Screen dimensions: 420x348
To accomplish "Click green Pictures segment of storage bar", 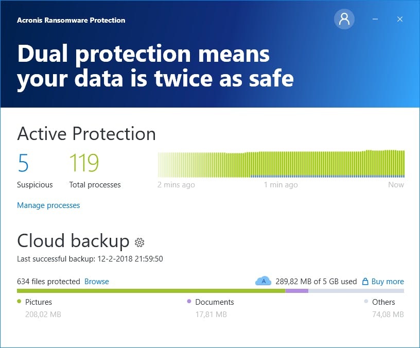I will click(x=151, y=291).
